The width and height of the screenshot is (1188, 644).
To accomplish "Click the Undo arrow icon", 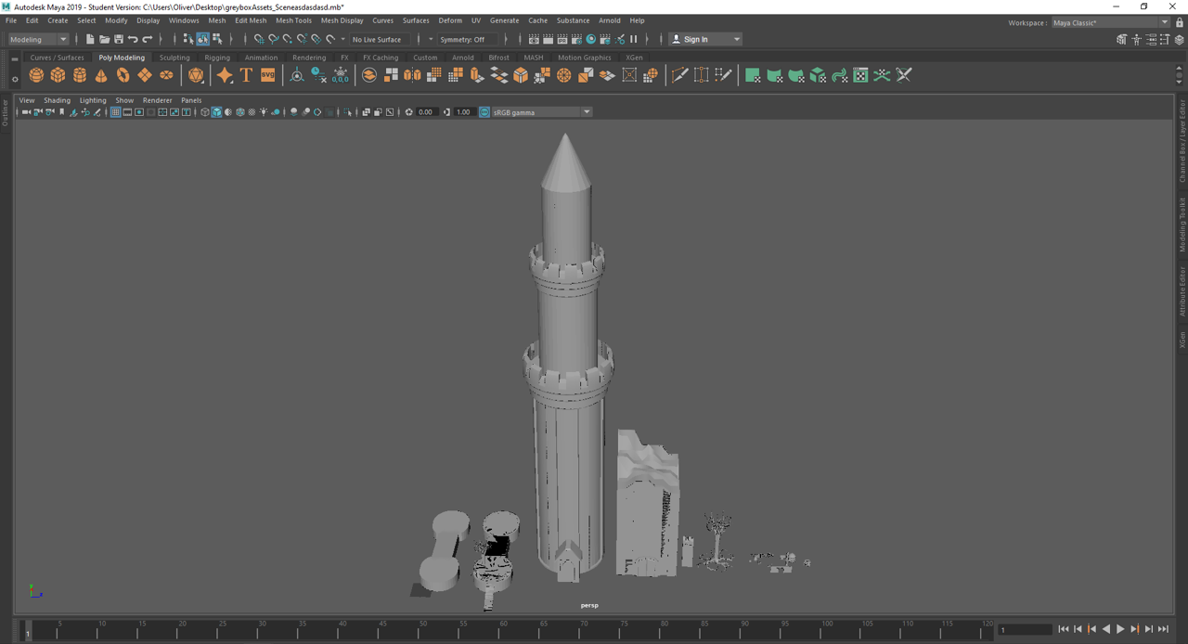I will [x=133, y=39].
